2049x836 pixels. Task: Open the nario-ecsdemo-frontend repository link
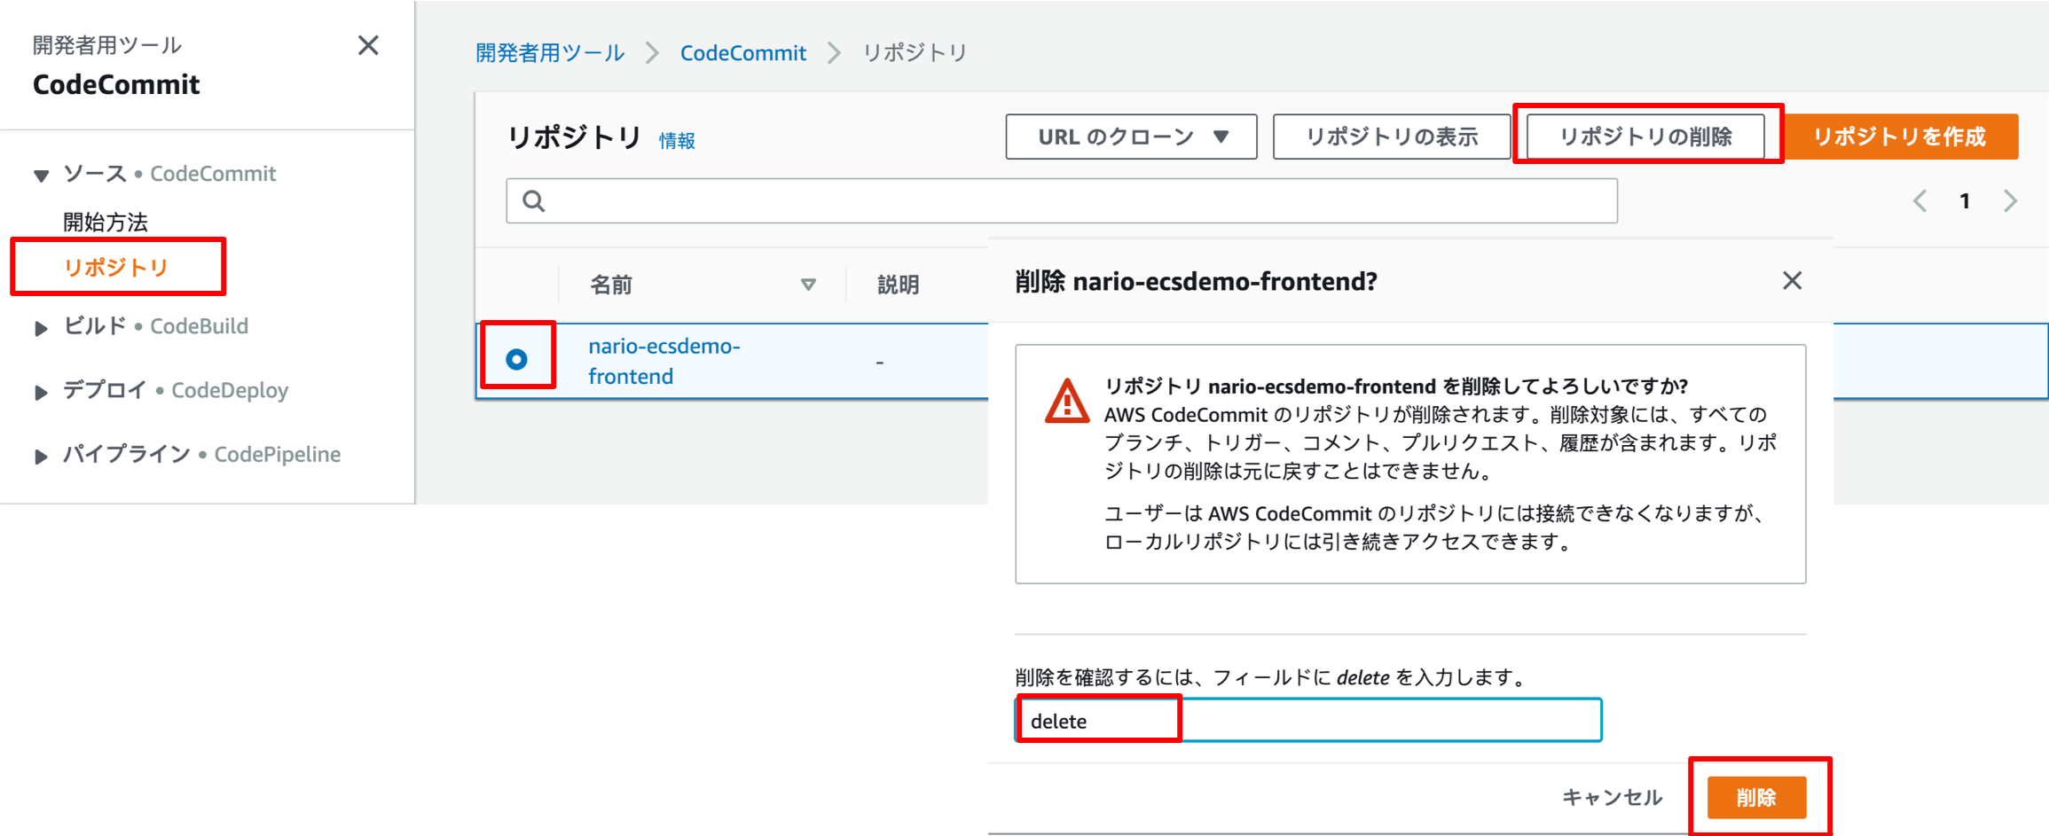pos(663,361)
